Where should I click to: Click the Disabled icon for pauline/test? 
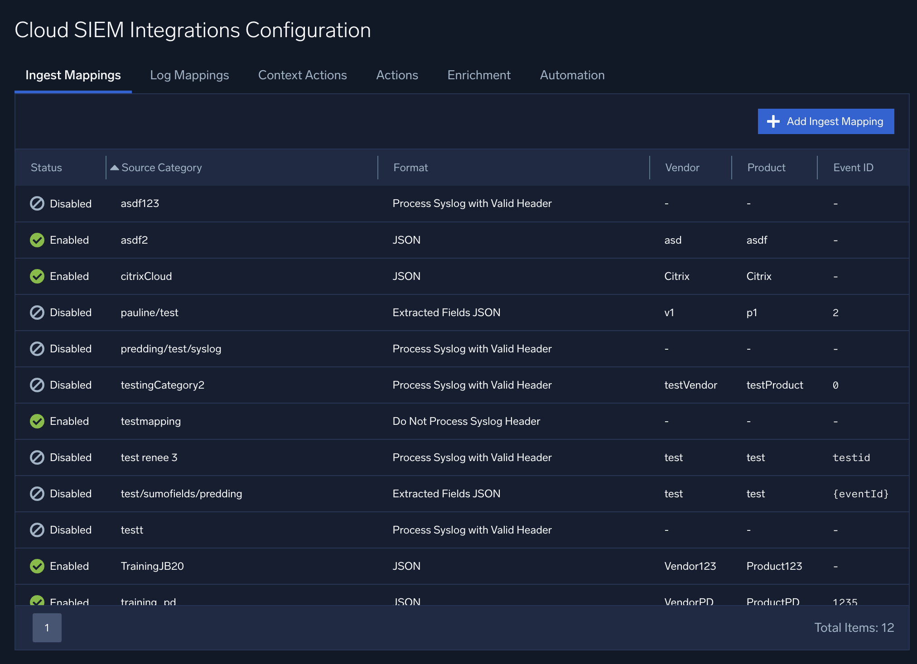(37, 313)
